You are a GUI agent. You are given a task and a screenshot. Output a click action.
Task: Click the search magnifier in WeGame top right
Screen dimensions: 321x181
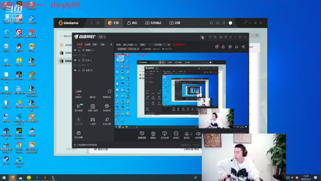click(x=257, y=35)
